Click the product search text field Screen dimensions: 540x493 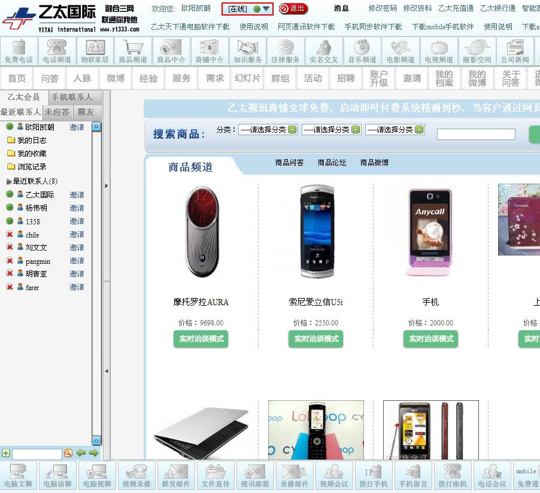click(476, 135)
